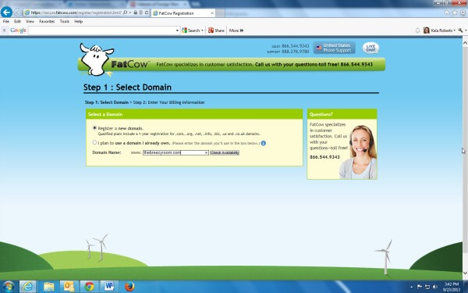Open Microsoft Word from the taskbar
468x293 pixels.
(x=109, y=287)
